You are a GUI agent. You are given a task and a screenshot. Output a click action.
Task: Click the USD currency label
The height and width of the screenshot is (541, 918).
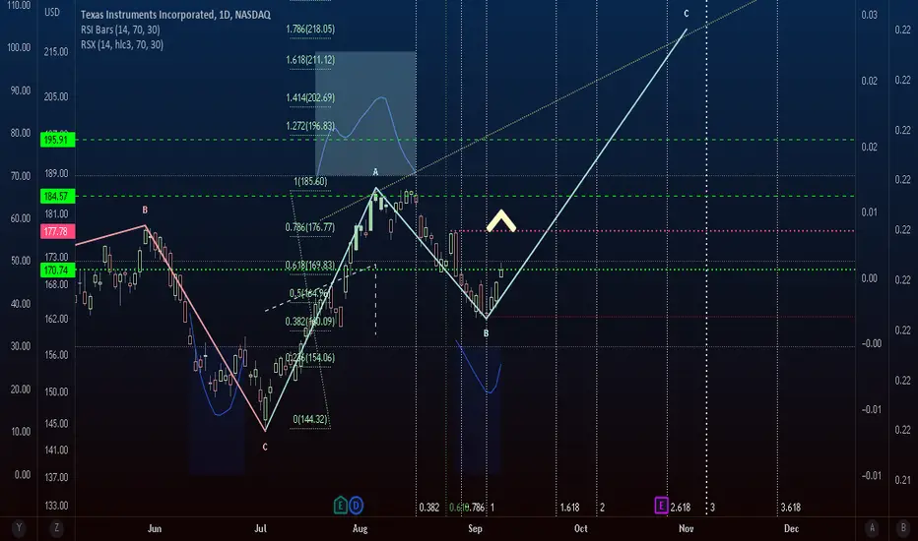tap(52, 12)
